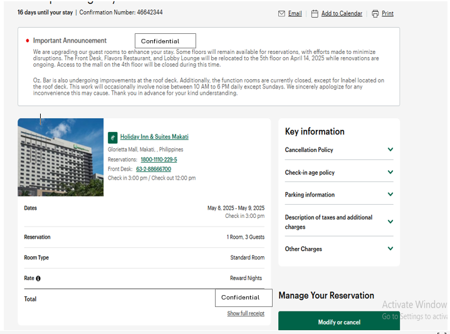Click the printer icon beside Print
The image size is (450, 334).
click(375, 14)
